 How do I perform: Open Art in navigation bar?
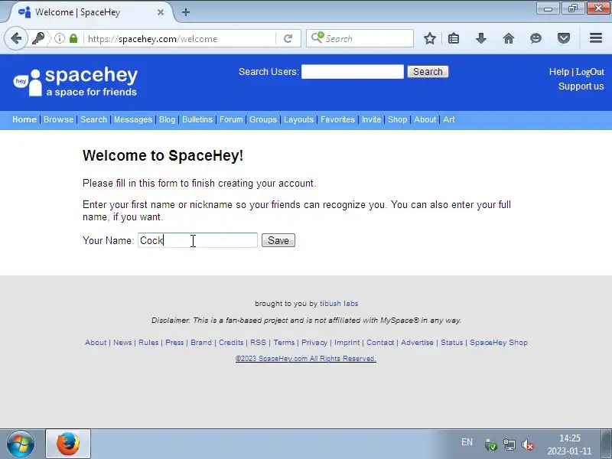(449, 119)
